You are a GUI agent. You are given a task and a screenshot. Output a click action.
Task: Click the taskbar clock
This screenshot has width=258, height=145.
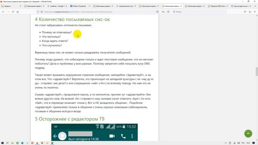point(248,143)
